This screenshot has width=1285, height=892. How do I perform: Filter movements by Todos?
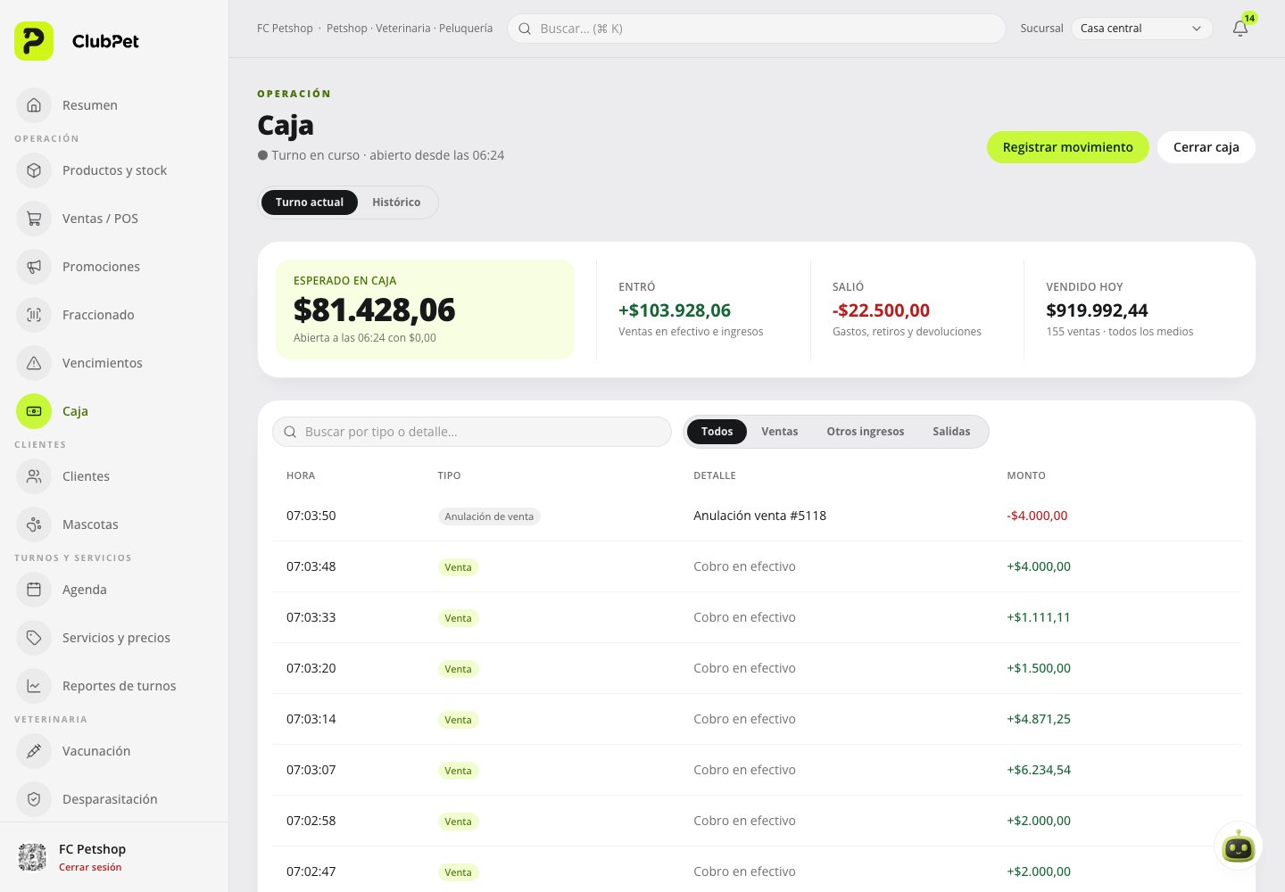click(717, 432)
